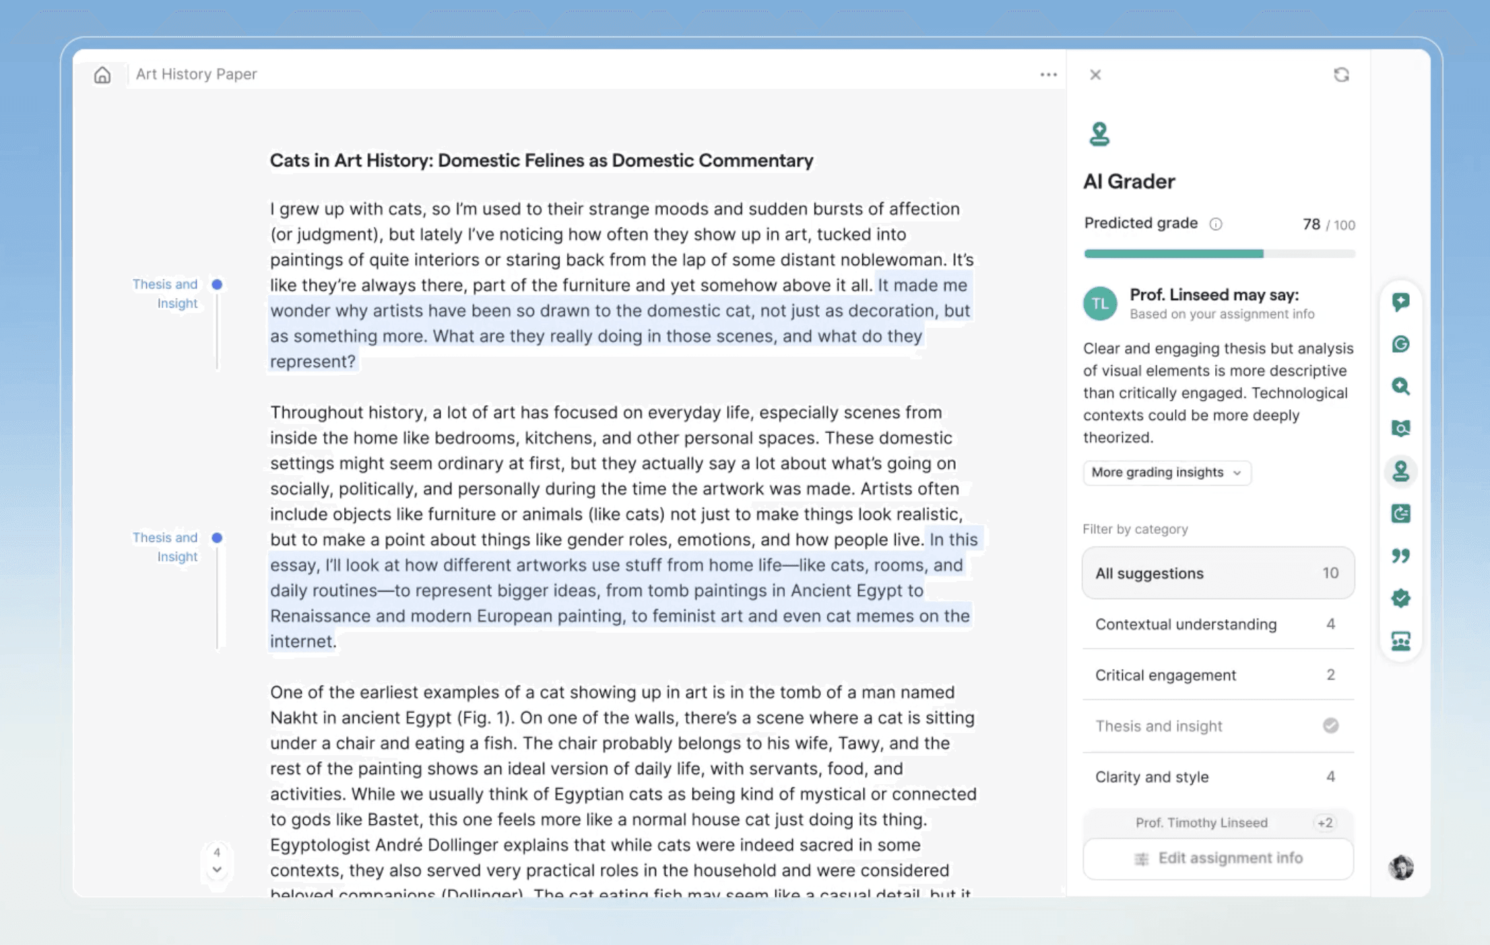Open the quotation citations tool icon
Screen dimensions: 1490x945
point(1401,556)
